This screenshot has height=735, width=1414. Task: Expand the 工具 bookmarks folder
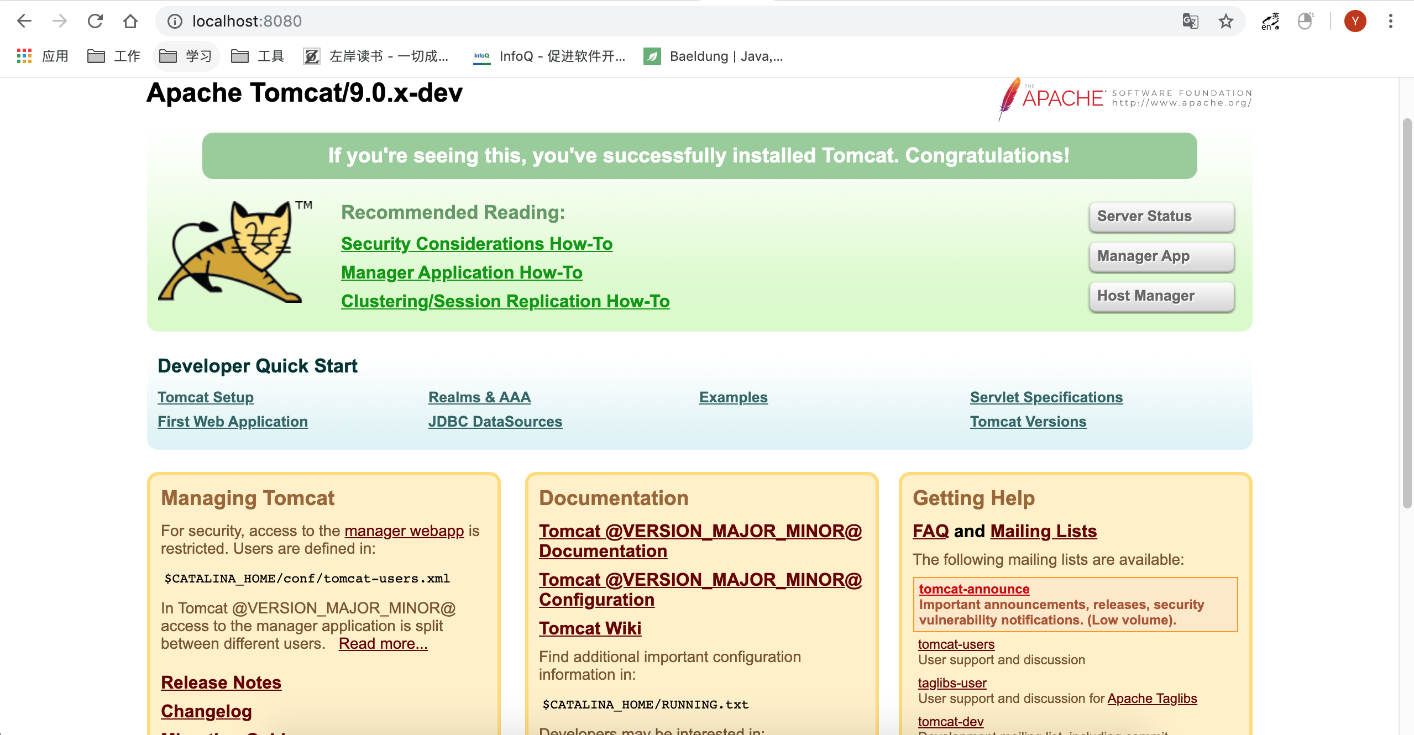pos(257,56)
